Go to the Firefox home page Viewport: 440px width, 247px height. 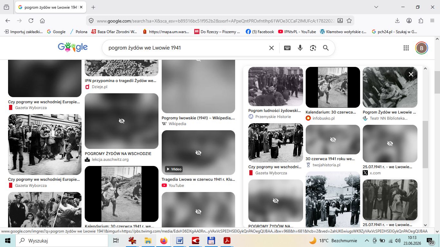pyautogui.click(x=42, y=21)
